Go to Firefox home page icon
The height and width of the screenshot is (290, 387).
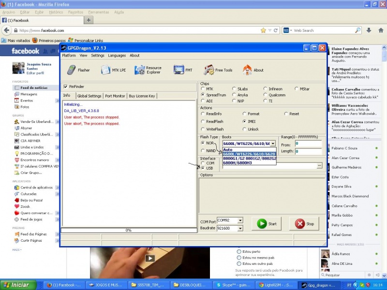(x=381, y=30)
